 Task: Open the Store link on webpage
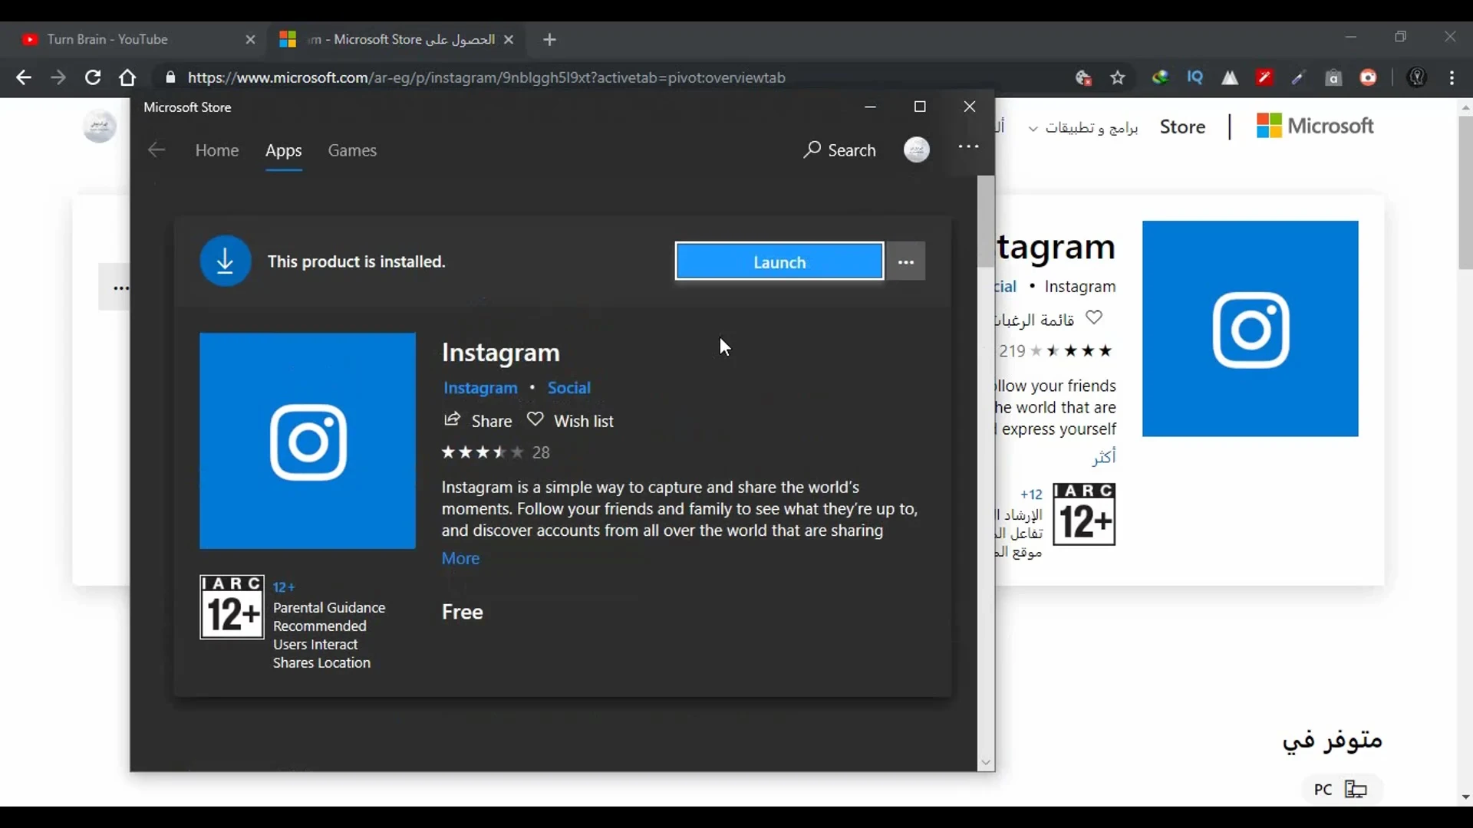1182,127
